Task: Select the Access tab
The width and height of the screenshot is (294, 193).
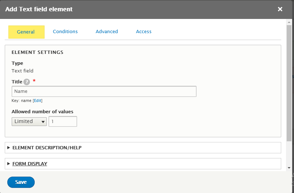Action: (144, 32)
